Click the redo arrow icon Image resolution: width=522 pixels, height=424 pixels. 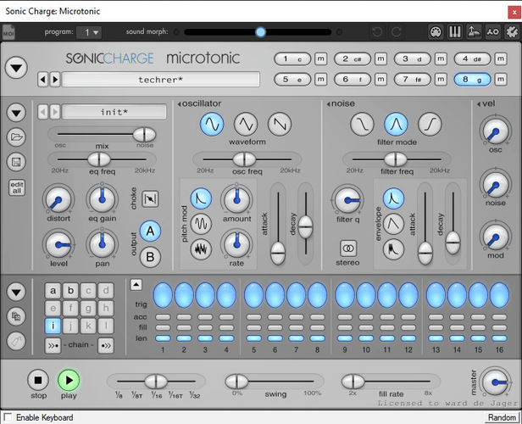pyautogui.click(x=397, y=32)
